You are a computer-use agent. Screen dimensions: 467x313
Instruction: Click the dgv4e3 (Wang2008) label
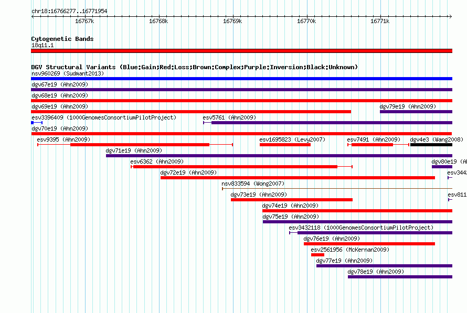tap(437, 139)
